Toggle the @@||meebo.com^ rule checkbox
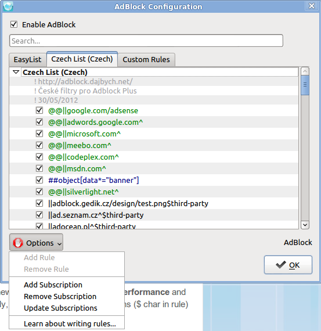 click(39, 145)
